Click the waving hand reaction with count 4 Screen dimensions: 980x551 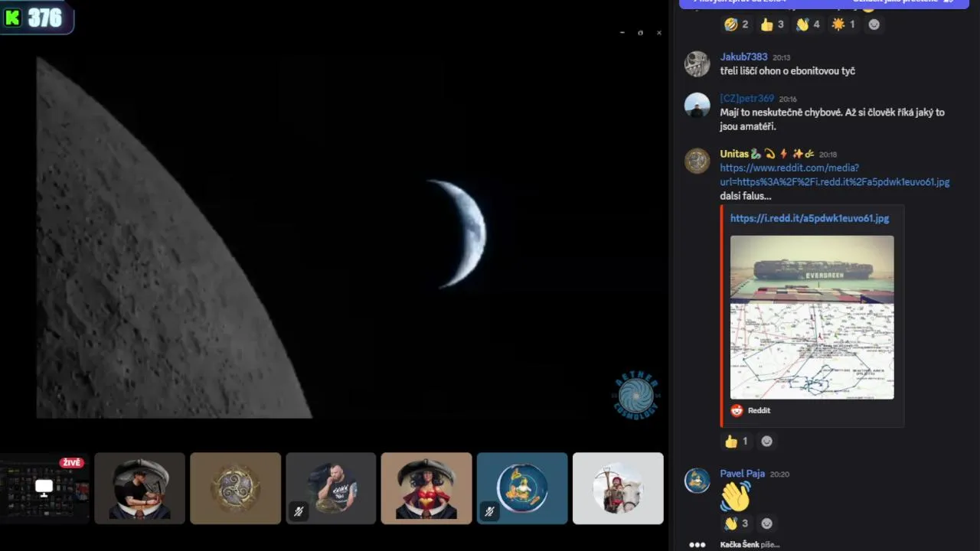pyautogui.click(x=808, y=24)
